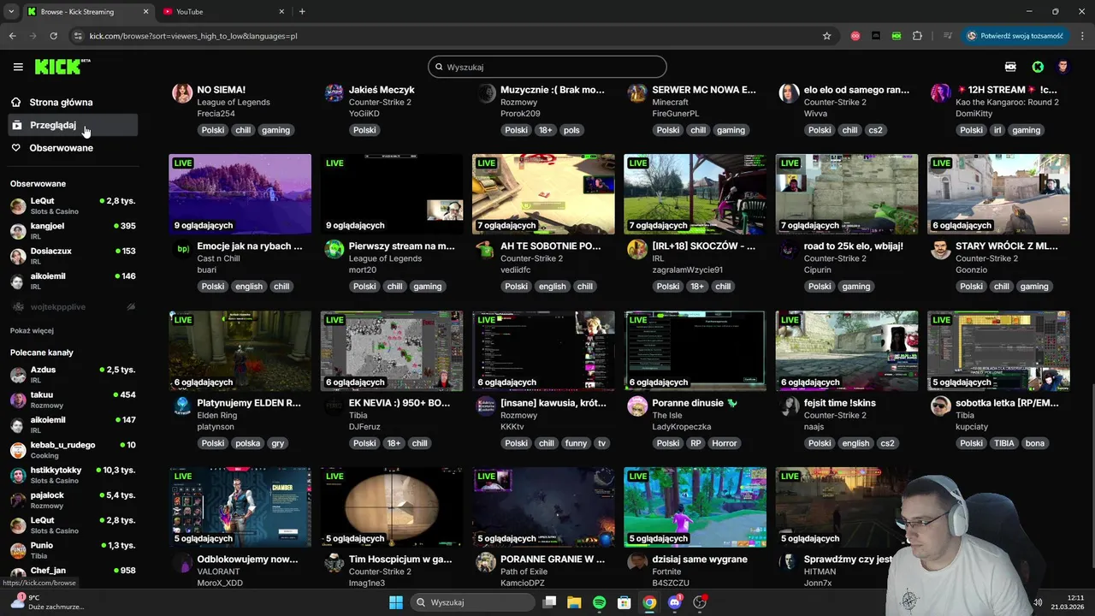
Task: Open Obserwowane in sidebar
Action: click(x=73, y=148)
